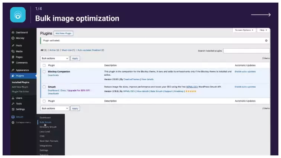This screenshot has height=158, width=281.
Task: Deactivate the Blocksy Companion plugin
Action: [53, 75]
